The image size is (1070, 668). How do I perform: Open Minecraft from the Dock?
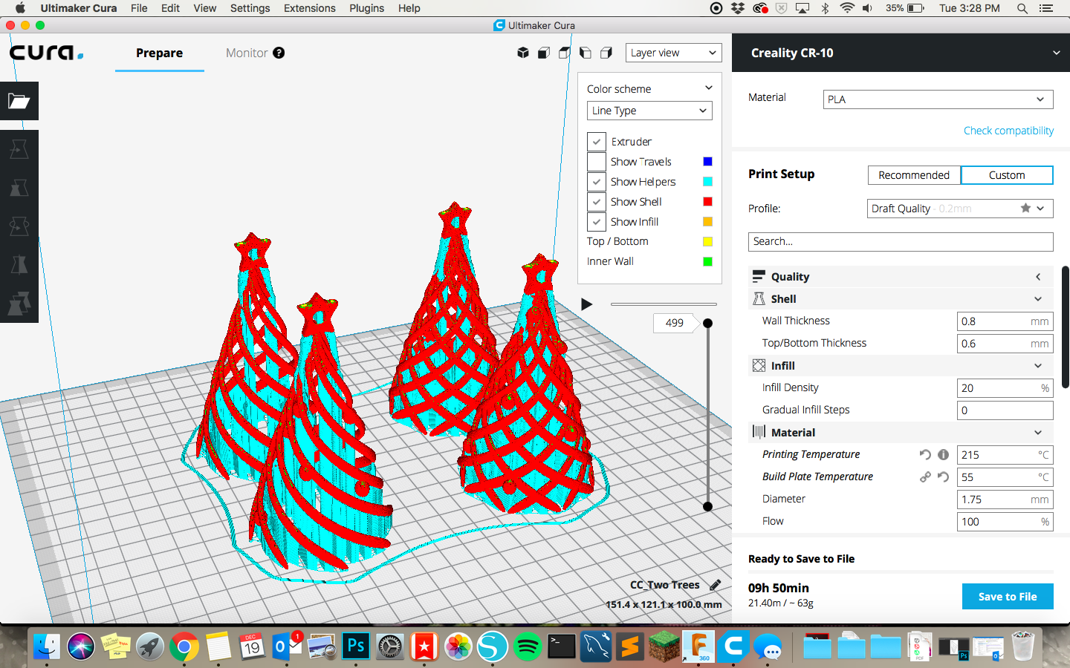(664, 646)
